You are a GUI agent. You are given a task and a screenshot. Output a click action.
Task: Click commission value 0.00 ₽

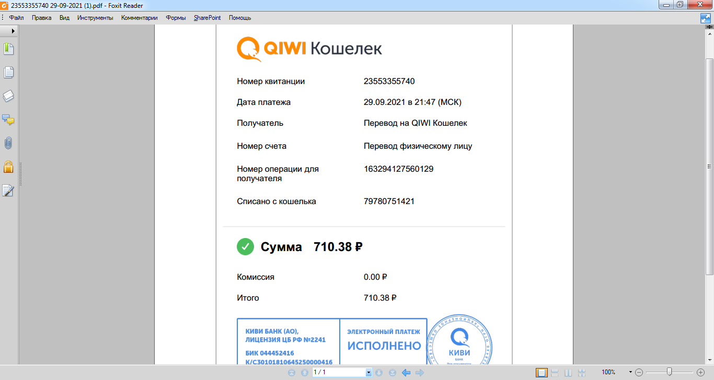pyautogui.click(x=375, y=277)
